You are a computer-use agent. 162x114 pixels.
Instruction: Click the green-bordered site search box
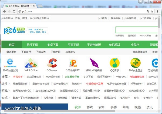pos(137,30)
